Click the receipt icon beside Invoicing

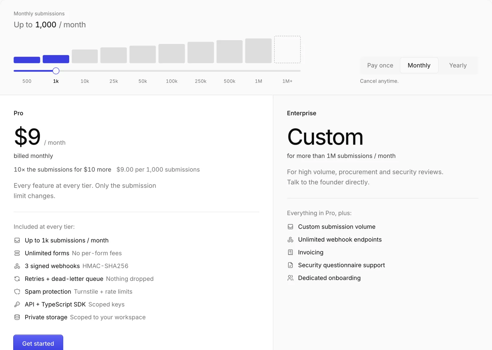pos(290,252)
